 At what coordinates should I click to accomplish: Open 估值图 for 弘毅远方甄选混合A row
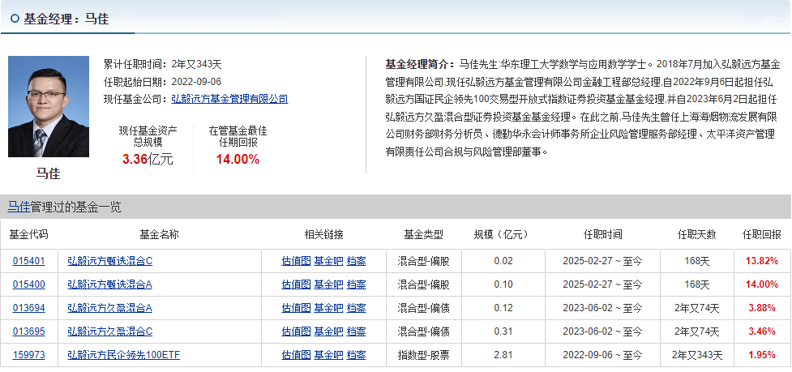296,284
